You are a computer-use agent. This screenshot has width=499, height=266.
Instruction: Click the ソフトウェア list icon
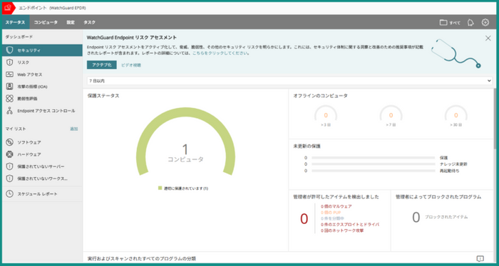[9, 142]
